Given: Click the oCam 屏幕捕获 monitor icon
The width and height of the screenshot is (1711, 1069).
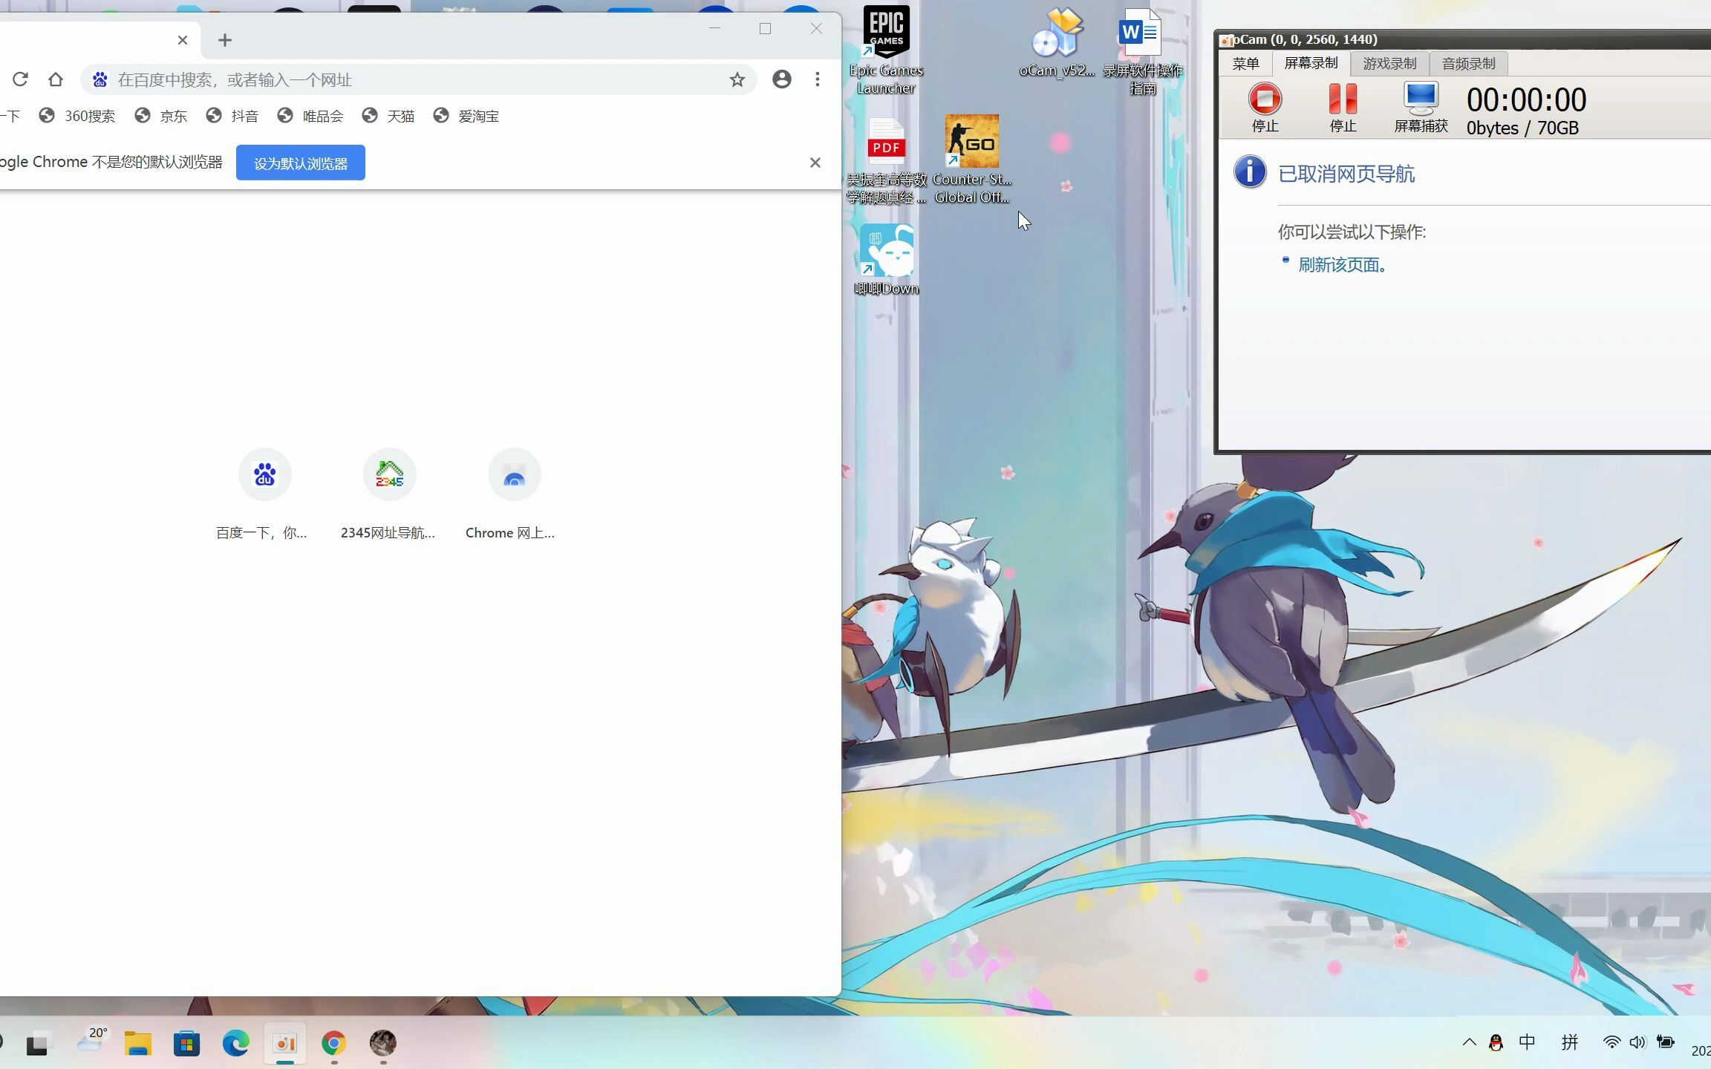Looking at the screenshot, I should pos(1421,108).
